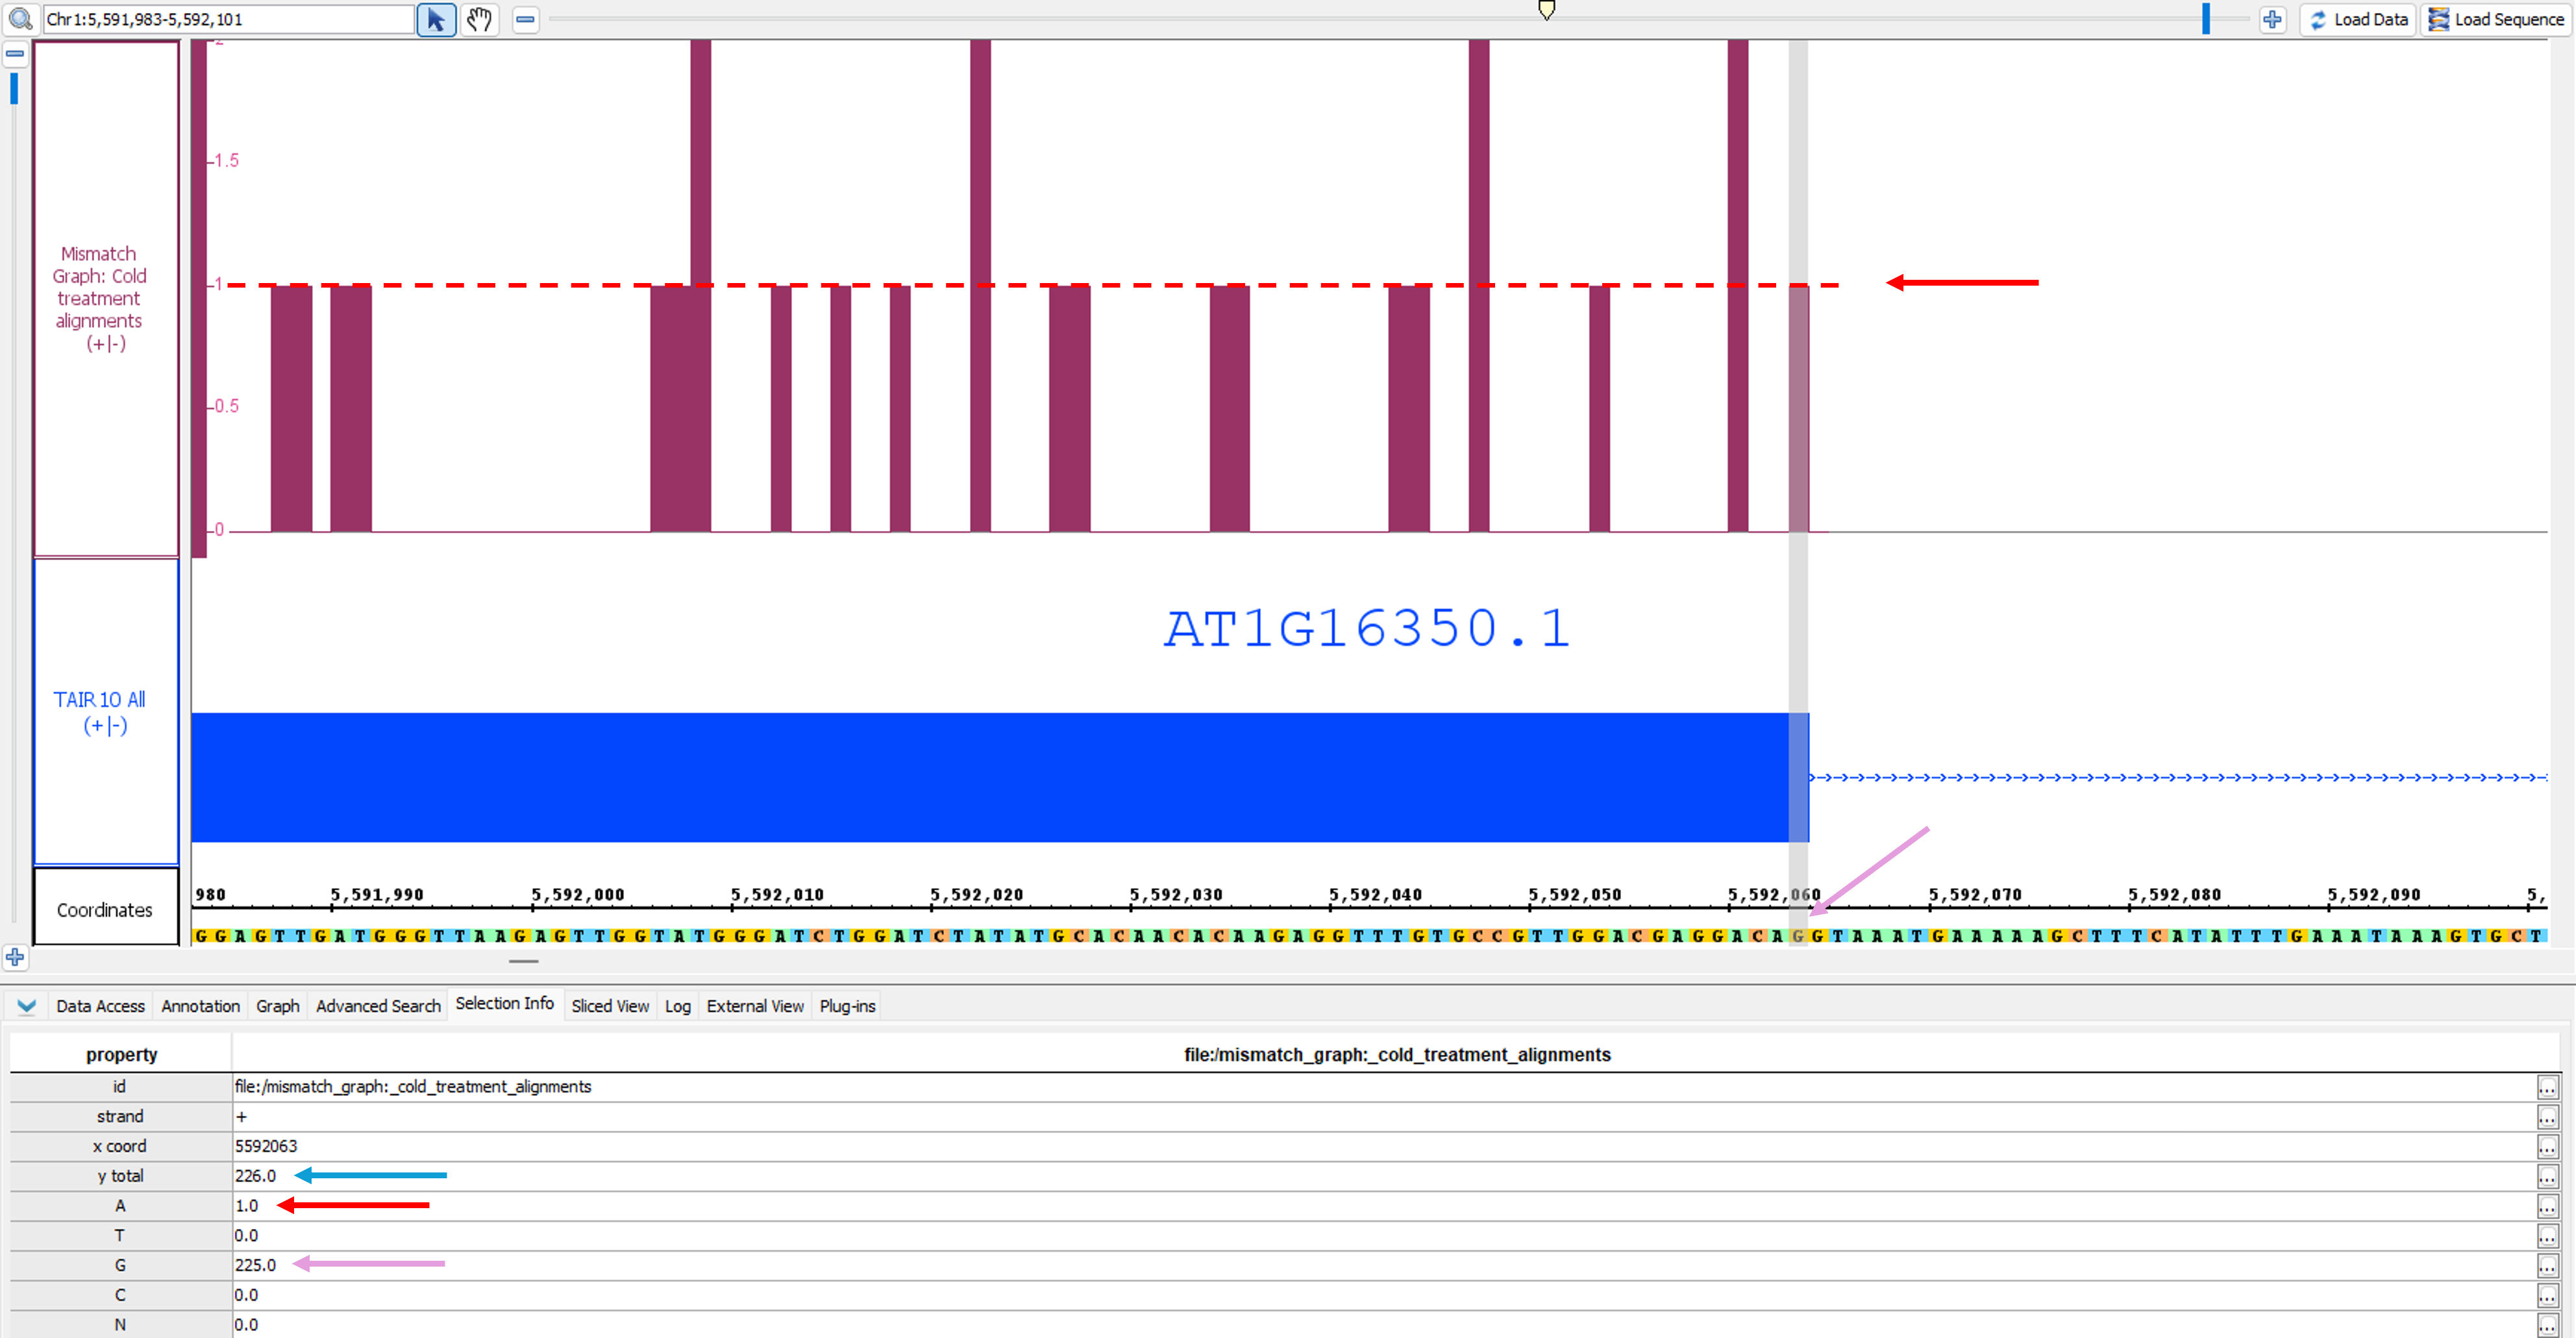The height and width of the screenshot is (1338, 2576).
Task: Click the property column header
Action: tap(121, 1054)
